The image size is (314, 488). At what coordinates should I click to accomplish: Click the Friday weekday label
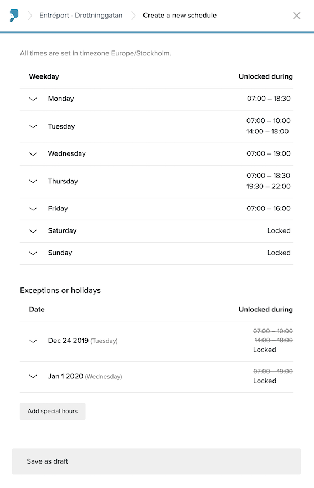coord(58,208)
